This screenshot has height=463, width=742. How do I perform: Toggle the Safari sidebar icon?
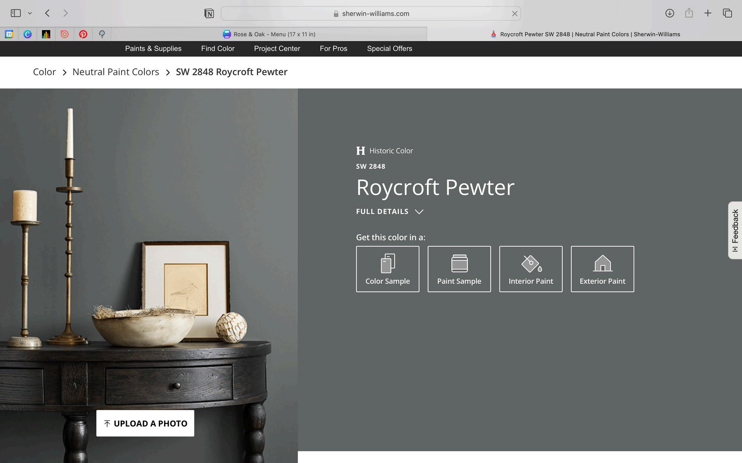[x=15, y=13]
